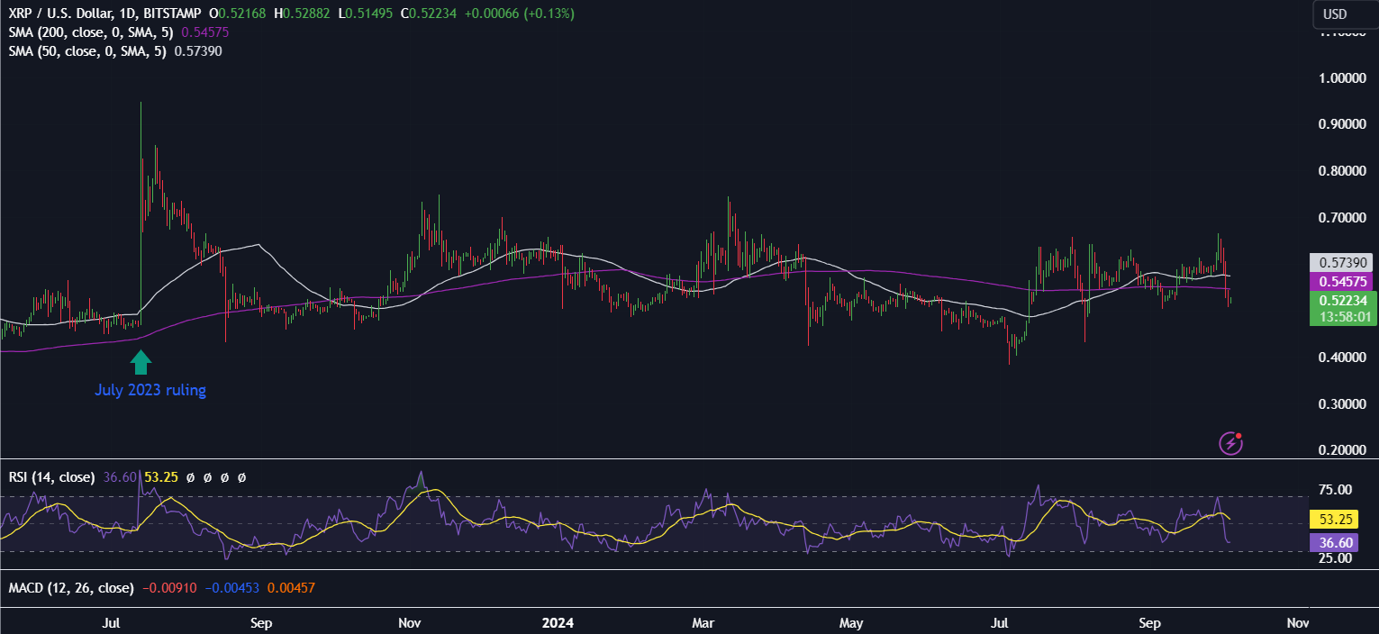The width and height of the screenshot is (1379, 634).
Task: Click the RSI legend yellow value 53.25
Action: coord(160,477)
